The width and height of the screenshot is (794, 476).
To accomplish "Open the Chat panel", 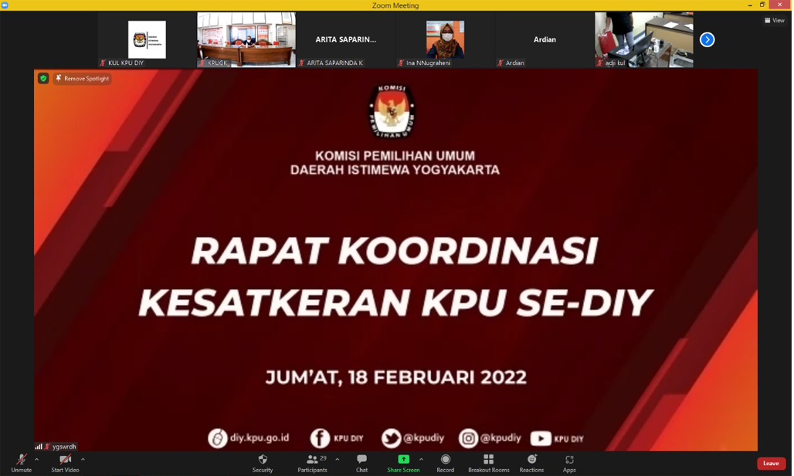I will point(361,462).
